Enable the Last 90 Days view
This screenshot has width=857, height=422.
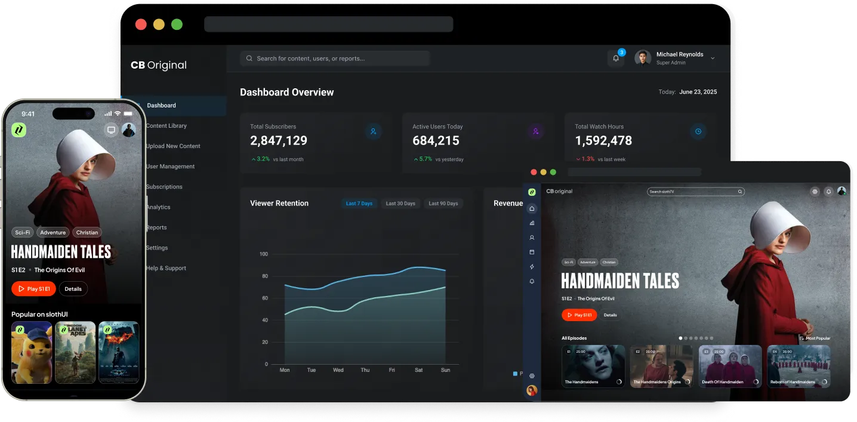[443, 203]
